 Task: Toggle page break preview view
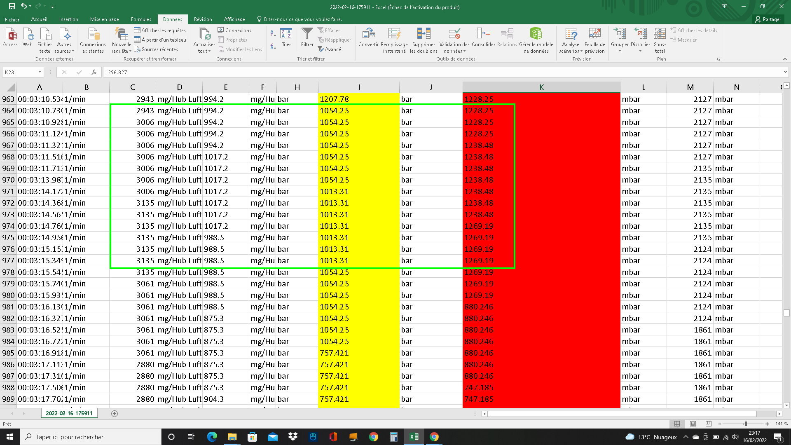(x=708, y=424)
